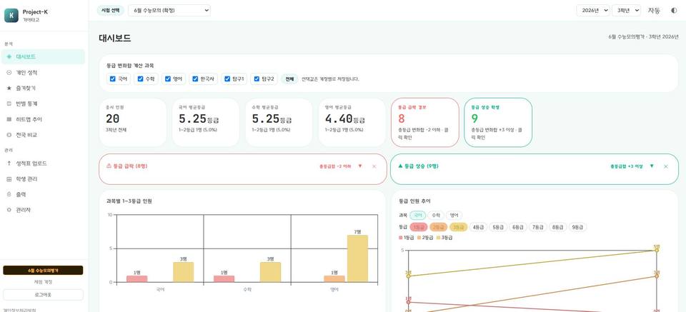This screenshot has width=686, height=312.
Task: Click 3등급 legend color swatch
Action: pos(437,238)
